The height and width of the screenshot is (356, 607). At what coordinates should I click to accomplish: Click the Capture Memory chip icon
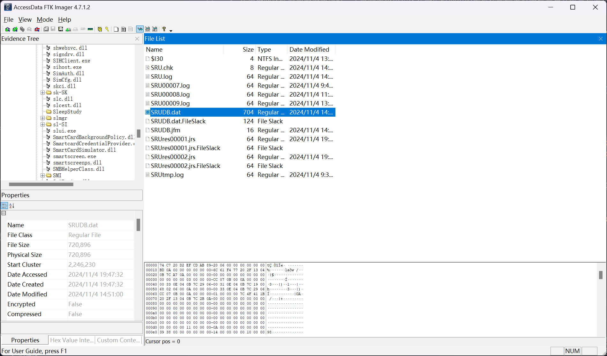[x=90, y=29]
